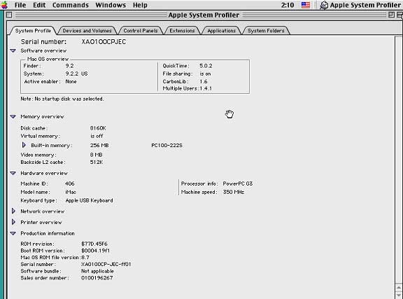Switch to the Devices and Volumes tab
The width and height of the screenshot is (403, 299).
pyautogui.click(x=87, y=31)
